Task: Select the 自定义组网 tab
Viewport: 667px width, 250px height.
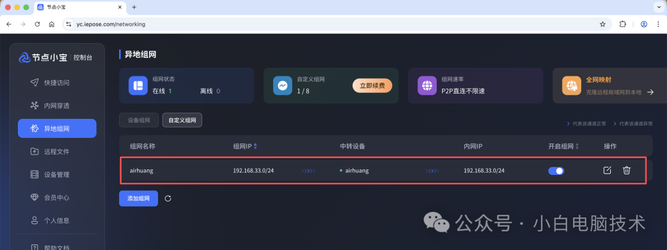Action: coord(182,120)
